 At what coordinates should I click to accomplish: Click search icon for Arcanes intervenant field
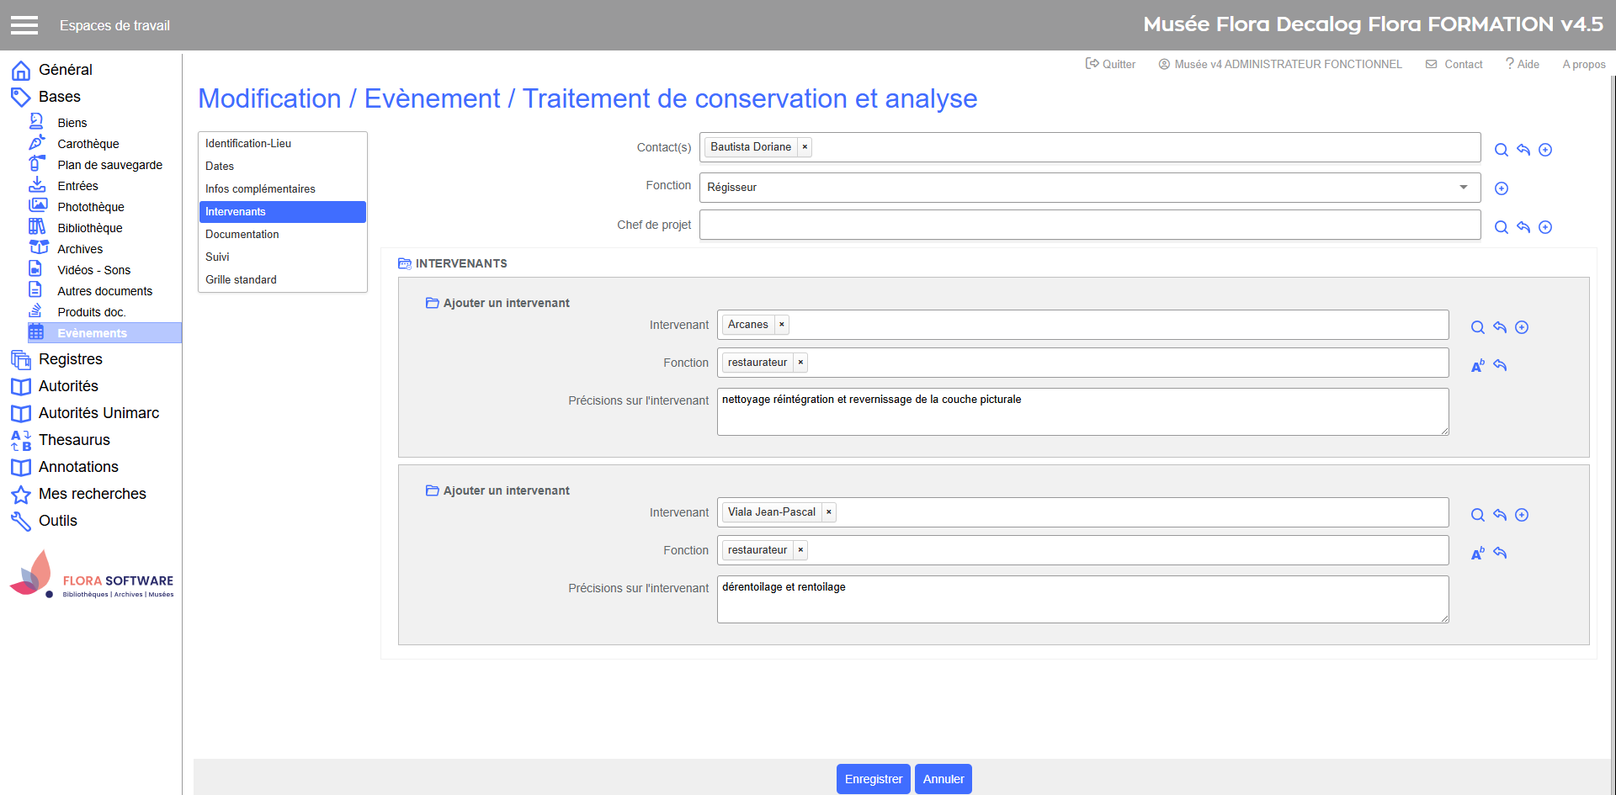coord(1477,327)
